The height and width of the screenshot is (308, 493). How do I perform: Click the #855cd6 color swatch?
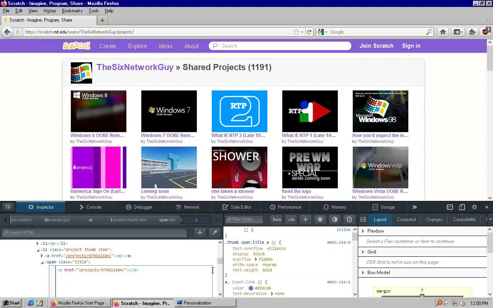(x=251, y=288)
